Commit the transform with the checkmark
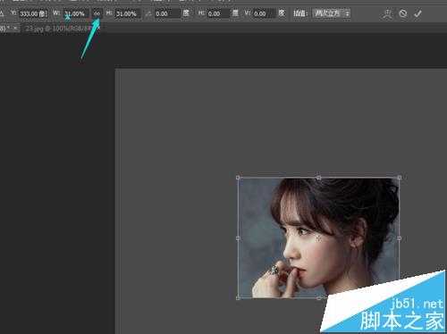 [x=417, y=13]
